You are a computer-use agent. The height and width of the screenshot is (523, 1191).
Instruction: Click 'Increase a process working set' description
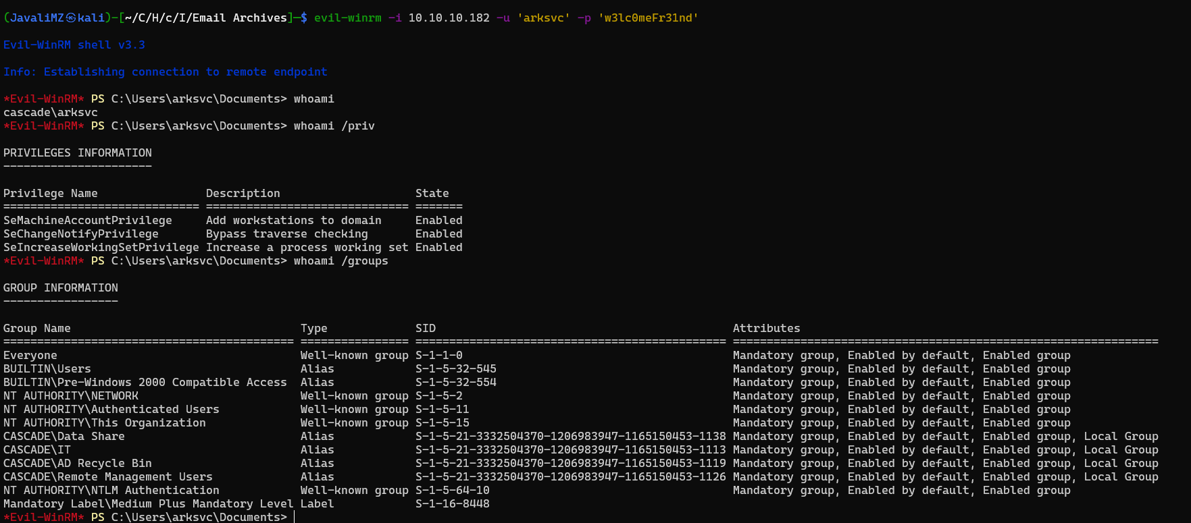tap(307, 247)
